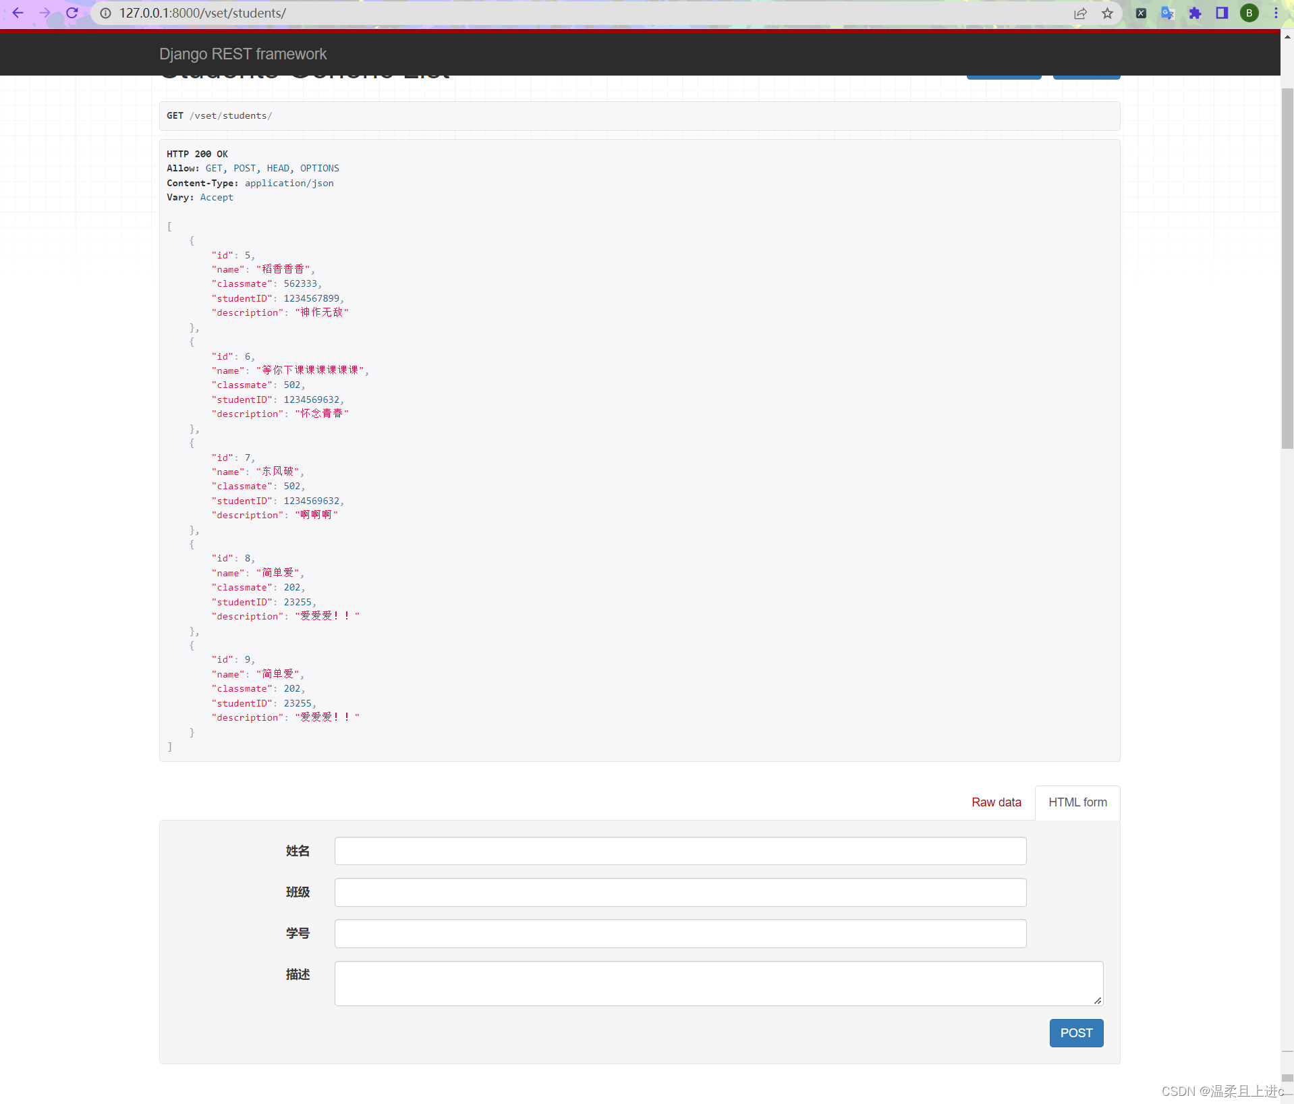The height and width of the screenshot is (1104, 1294).
Task: Click the "id": 9 line
Action: coord(233,659)
